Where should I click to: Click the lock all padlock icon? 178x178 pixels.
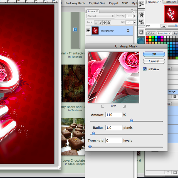point(109,23)
